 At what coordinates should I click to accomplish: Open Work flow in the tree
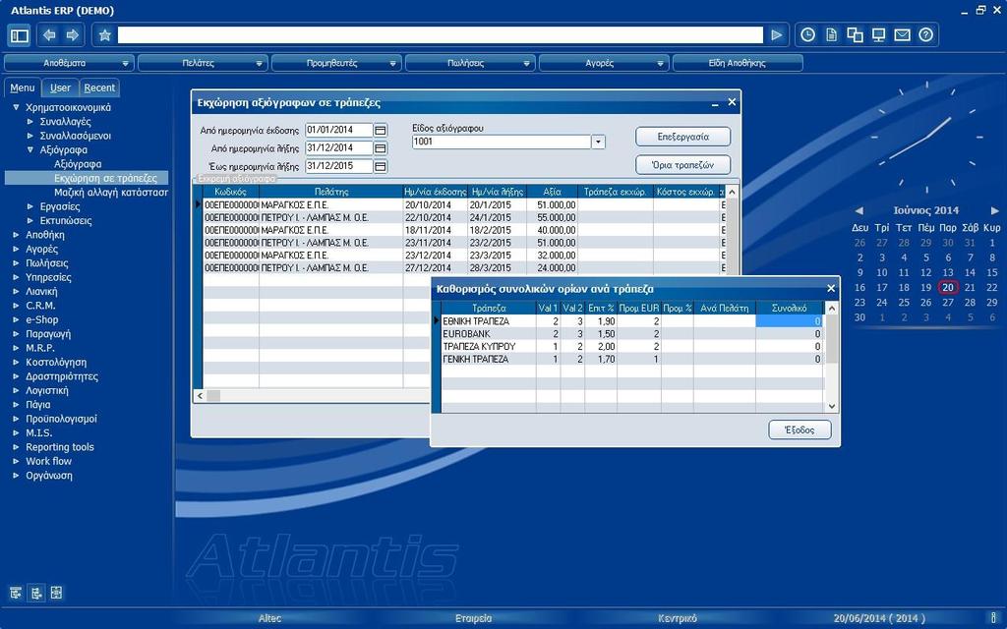[49, 461]
